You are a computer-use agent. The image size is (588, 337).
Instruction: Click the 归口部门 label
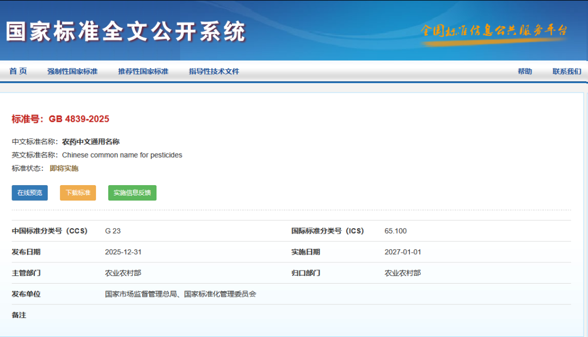[x=305, y=273]
